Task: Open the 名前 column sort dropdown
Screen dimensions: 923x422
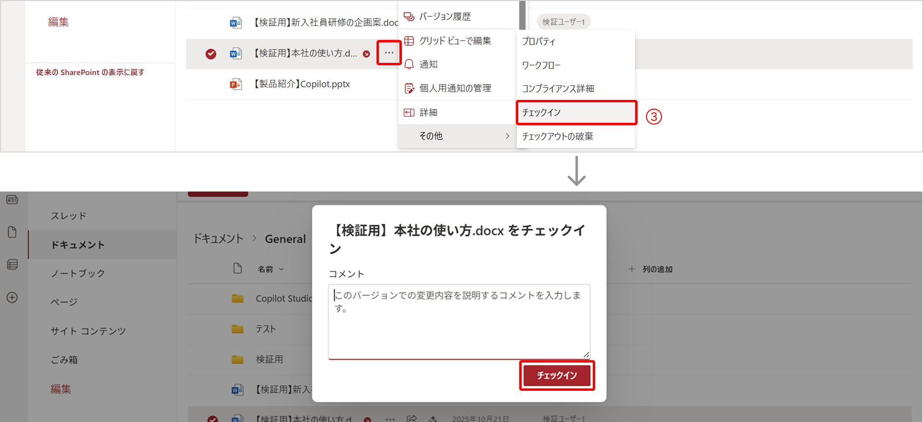Action: 281,269
